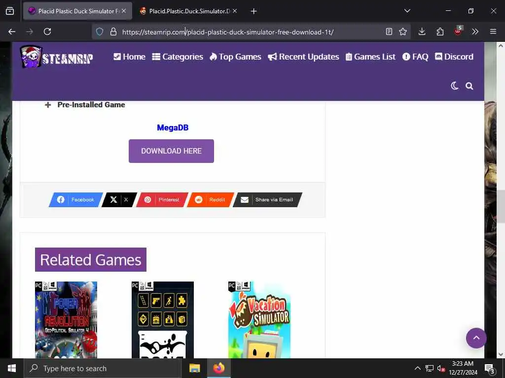Click the padlock site info icon
The height and width of the screenshot is (378, 505).
pos(113,31)
